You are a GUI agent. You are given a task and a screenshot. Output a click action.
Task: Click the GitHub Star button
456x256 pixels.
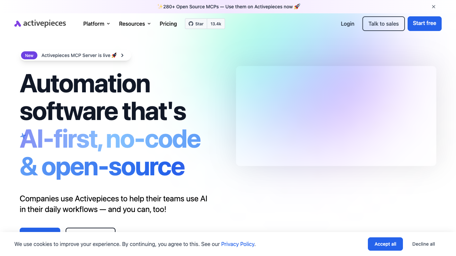tap(196, 24)
